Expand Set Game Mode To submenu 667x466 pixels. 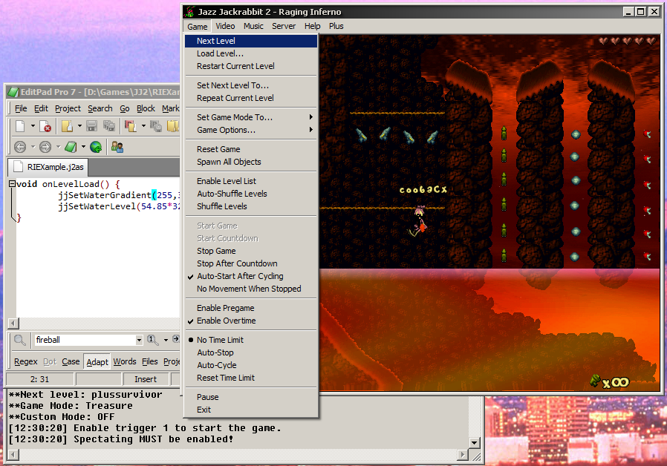coord(251,117)
